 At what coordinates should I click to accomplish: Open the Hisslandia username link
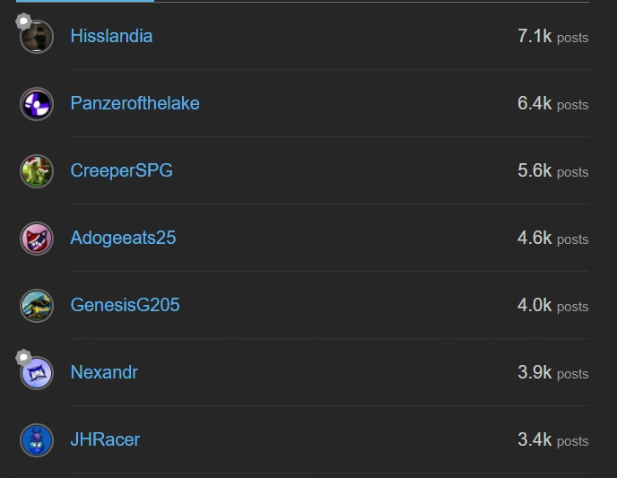(111, 37)
